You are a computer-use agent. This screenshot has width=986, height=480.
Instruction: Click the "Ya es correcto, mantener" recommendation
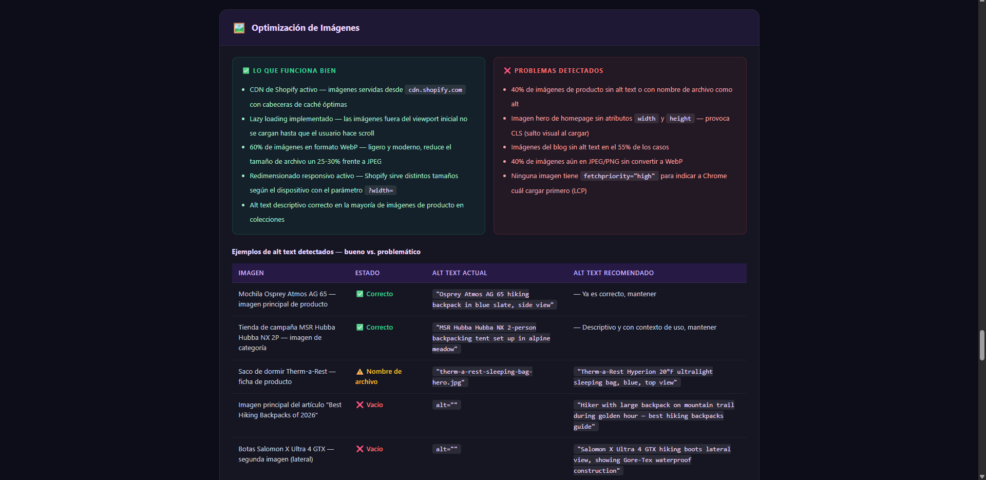pos(615,294)
